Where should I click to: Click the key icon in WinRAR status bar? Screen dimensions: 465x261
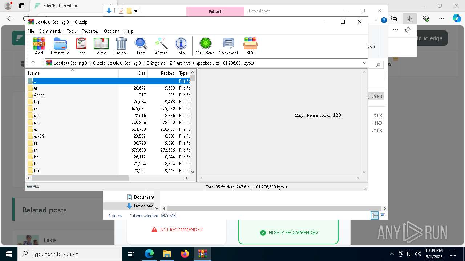pyautogui.click(x=36, y=186)
